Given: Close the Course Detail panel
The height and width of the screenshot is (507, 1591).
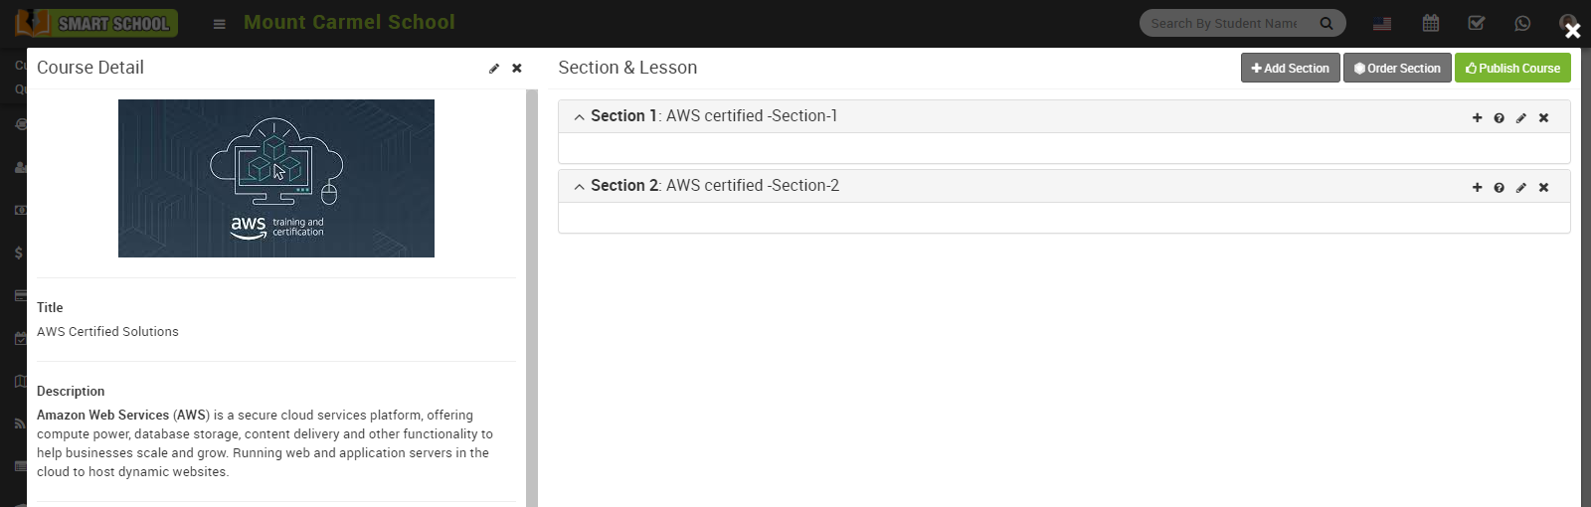Looking at the screenshot, I should [517, 69].
